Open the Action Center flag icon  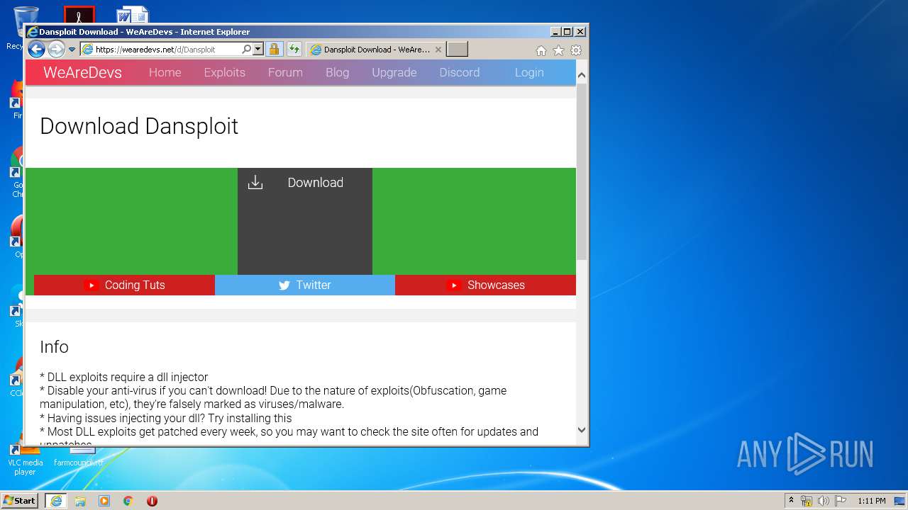click(x=840, y=501)
